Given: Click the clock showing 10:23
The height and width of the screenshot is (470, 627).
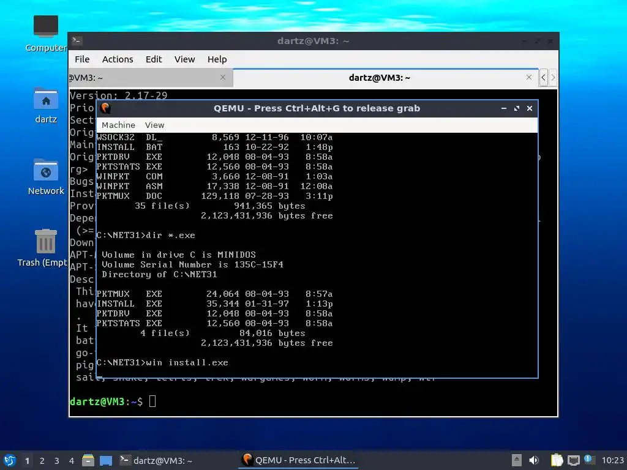Looking at the screenshot, I should [612, 460].
